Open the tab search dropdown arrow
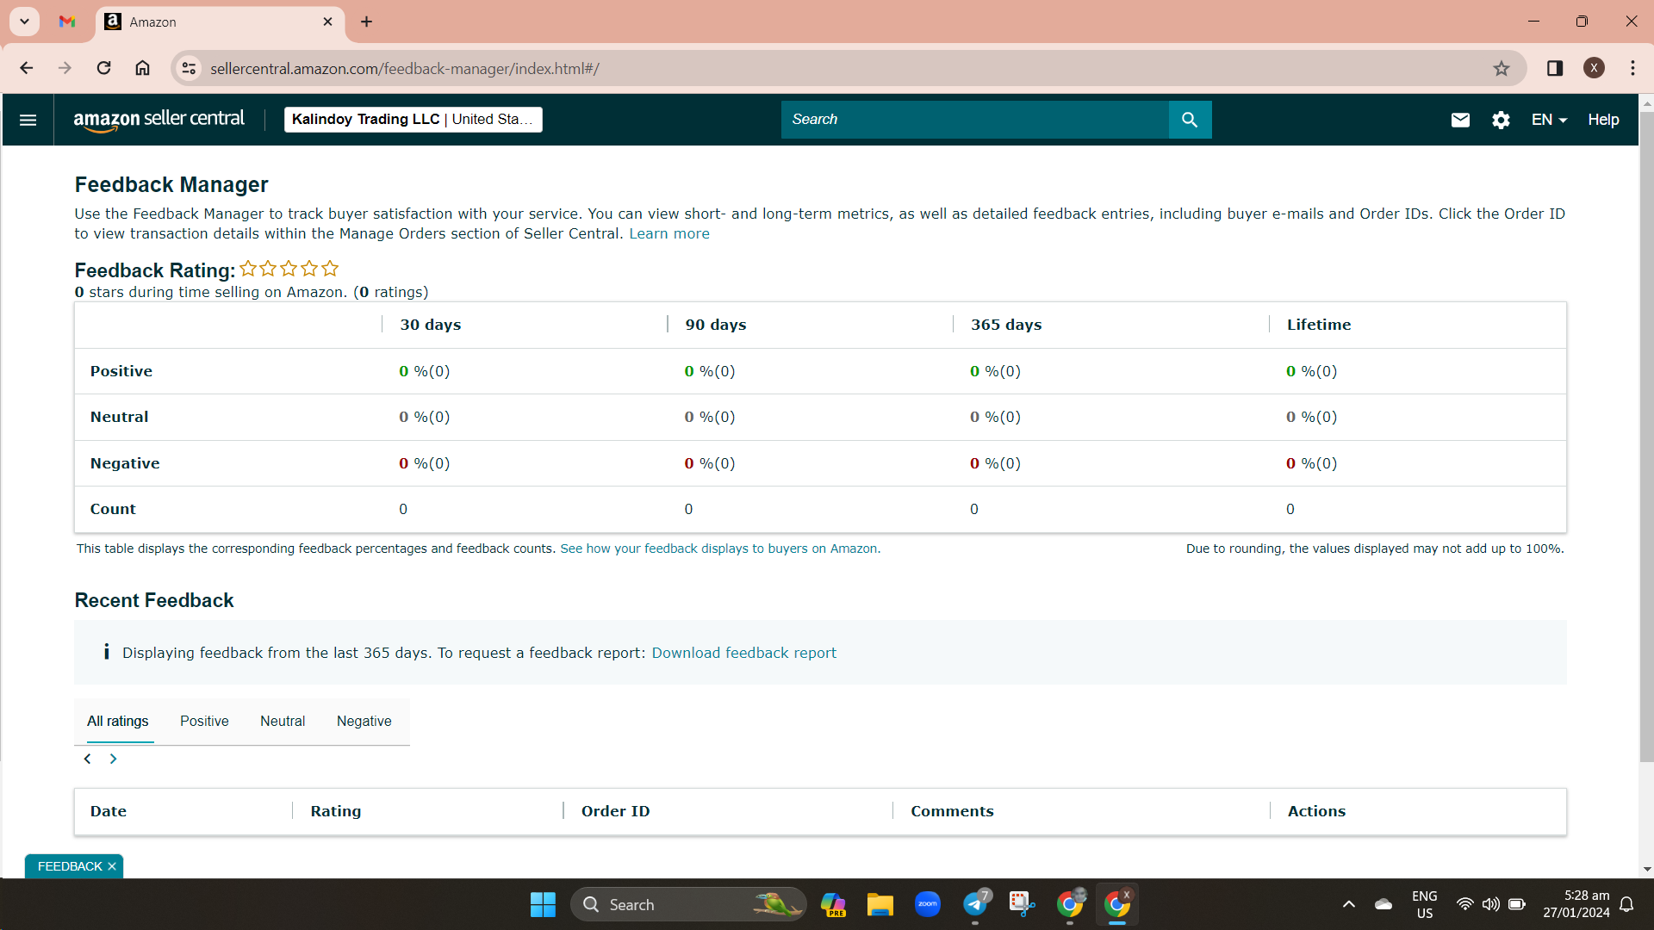 pos(24,22)
